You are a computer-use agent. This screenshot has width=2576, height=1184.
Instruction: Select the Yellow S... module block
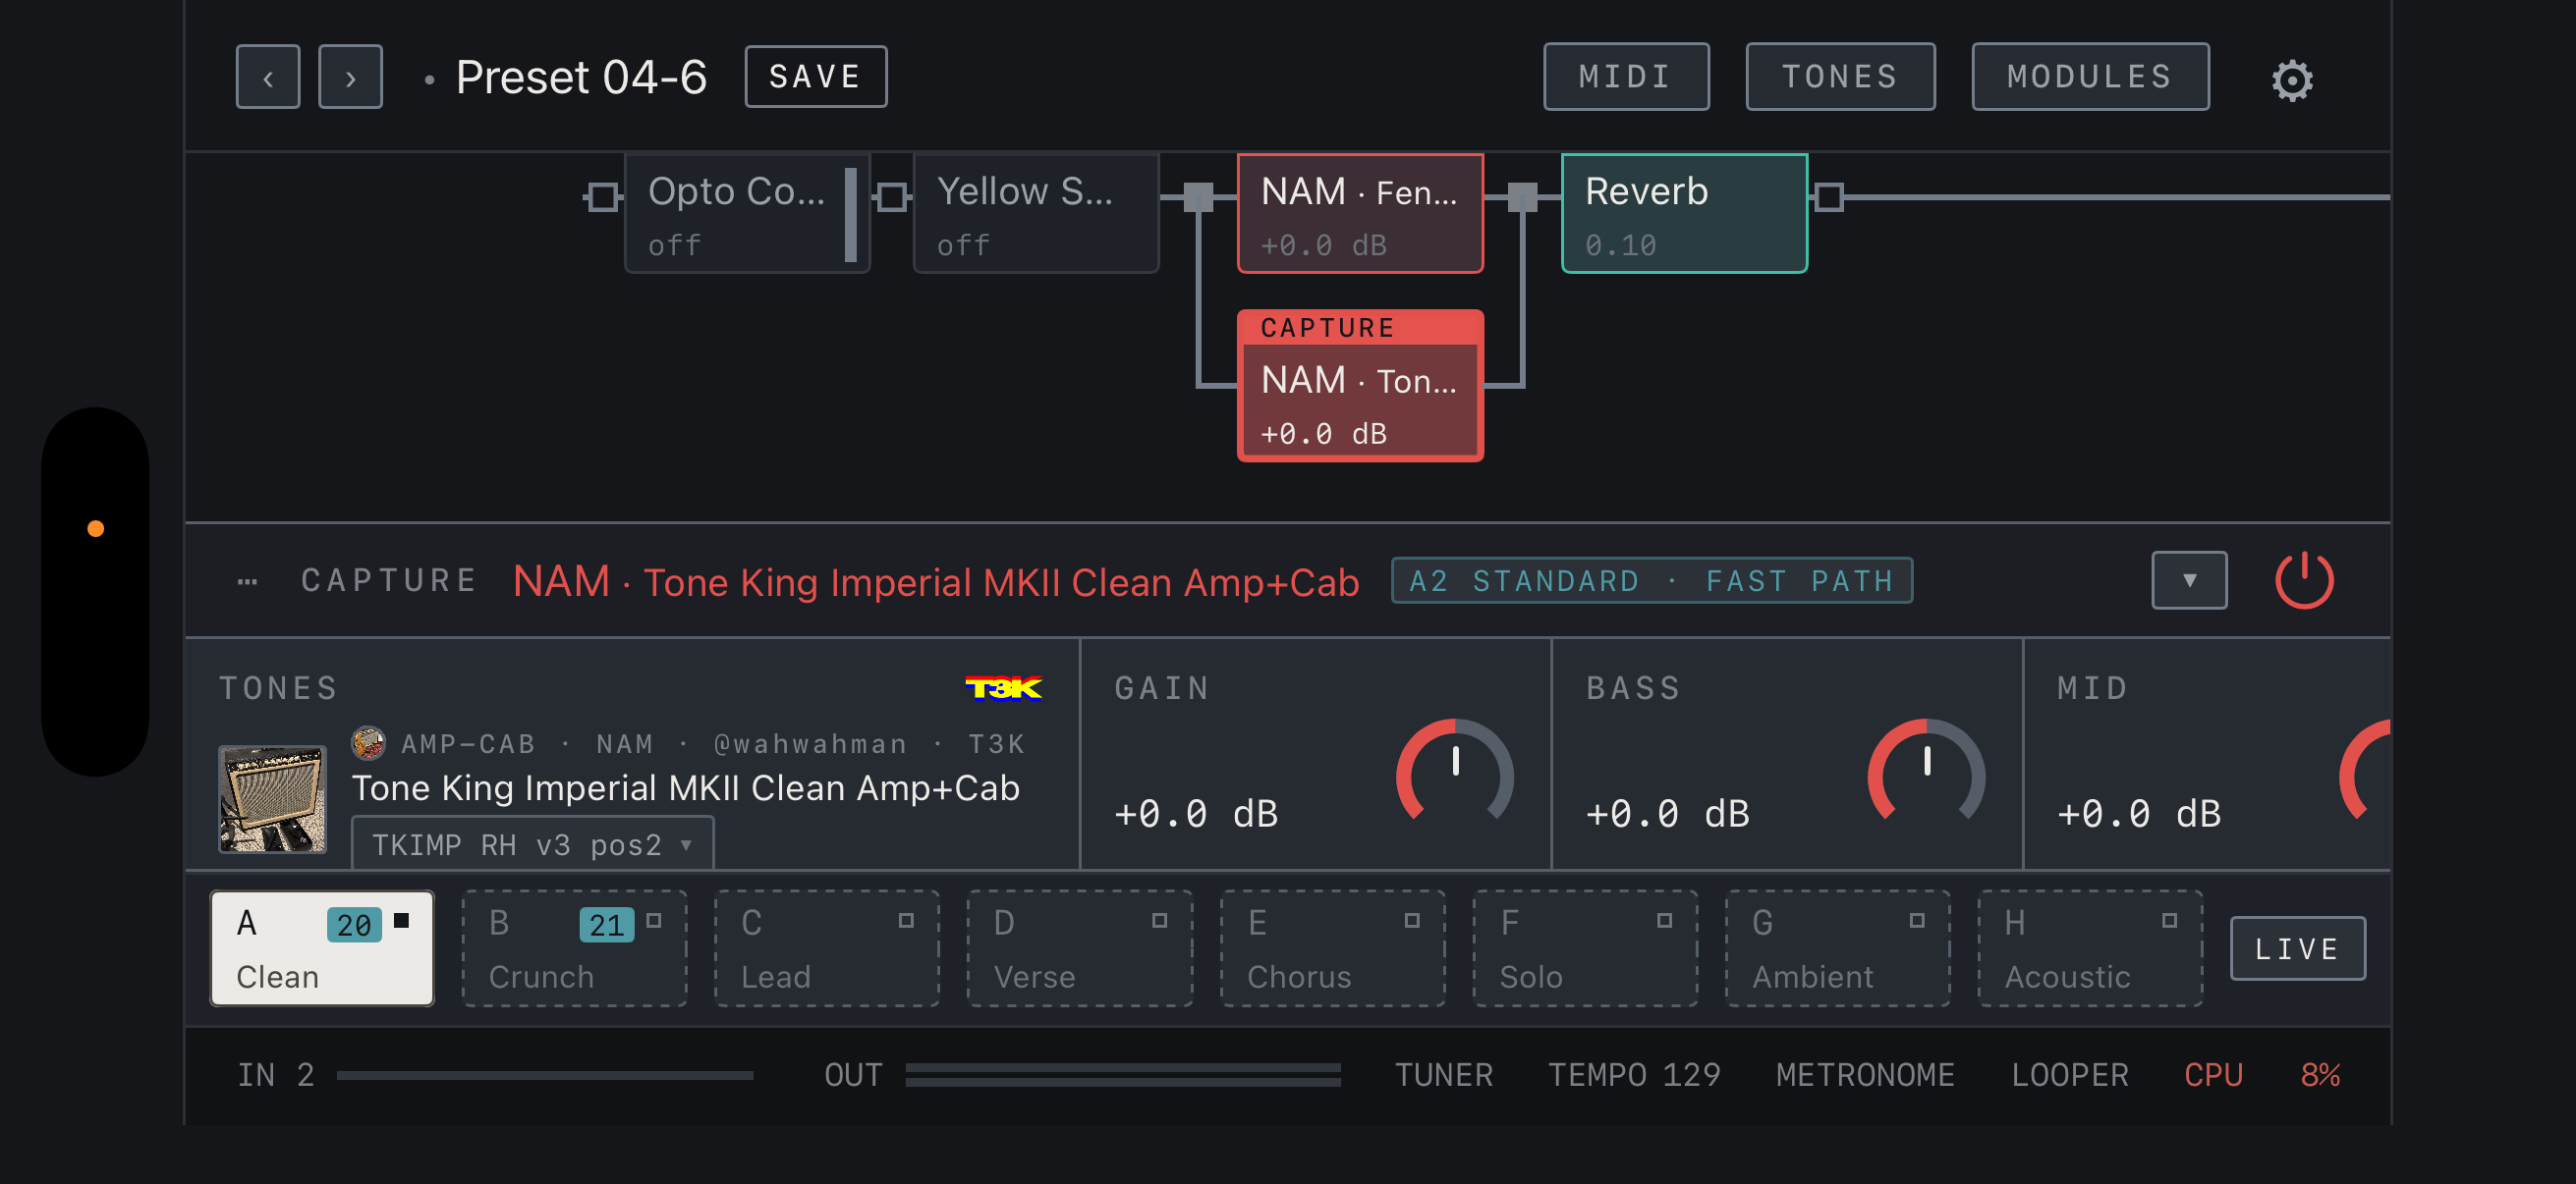point(1036,213)
